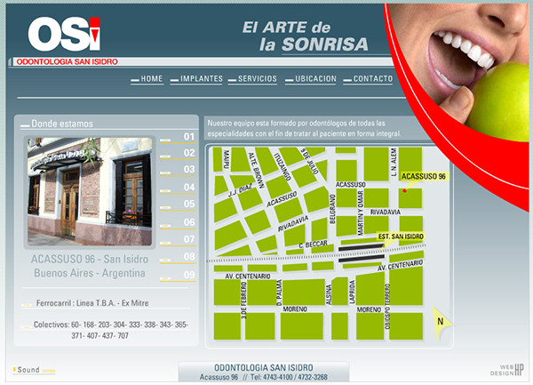Image resolution: width=533 pixels, height=385 pixels.
Task: Open the CONTACTO page
Action: (372, 79)
